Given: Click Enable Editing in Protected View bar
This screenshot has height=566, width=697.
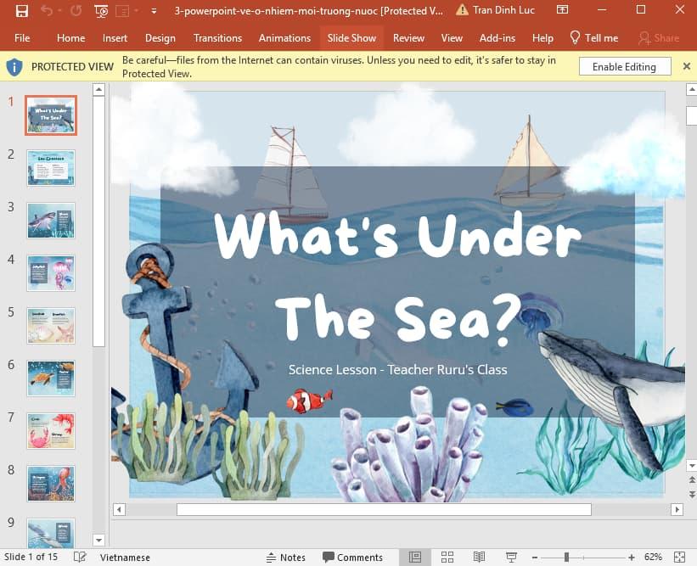Looking at the screenshot, I should coord(625,66).
